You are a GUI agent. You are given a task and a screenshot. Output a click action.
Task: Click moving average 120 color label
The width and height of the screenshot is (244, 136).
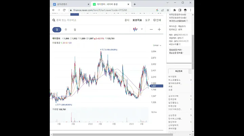pos(70,43)
